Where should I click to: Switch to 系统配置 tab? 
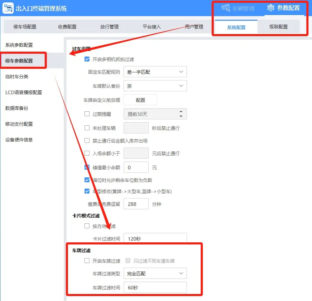tap(236, 27)
